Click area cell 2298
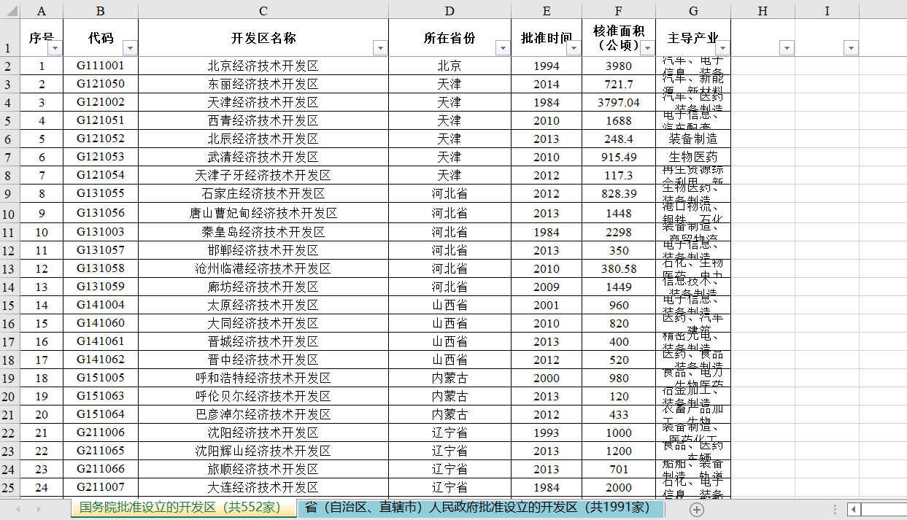This screenshot has width=907, height=520. point(619,232)
